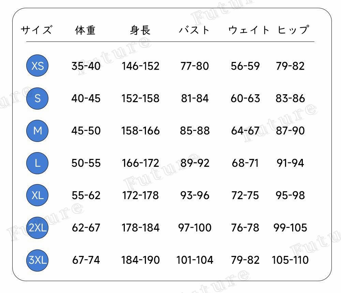Select waist value 72-75
This screenshot has width=341, height=293.
(245, 195)
